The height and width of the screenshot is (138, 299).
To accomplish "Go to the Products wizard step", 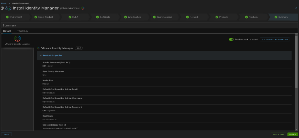I will click(x=224, y=17).
